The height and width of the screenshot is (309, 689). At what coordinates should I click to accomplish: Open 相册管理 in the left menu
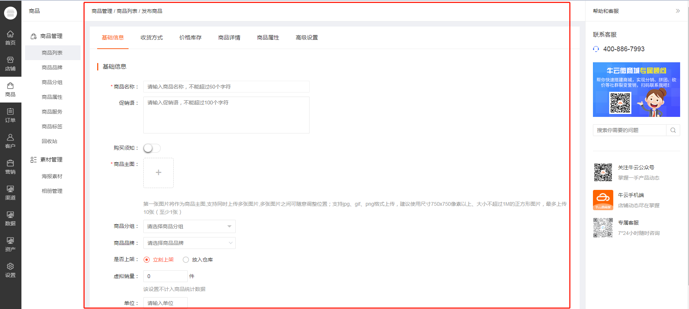point(52,191)
